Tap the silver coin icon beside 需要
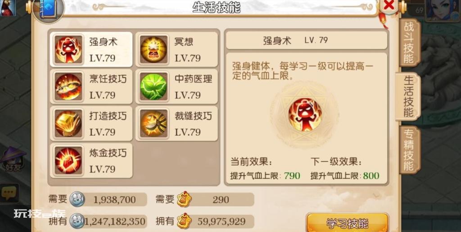461x232 pixels. [77, 200]
